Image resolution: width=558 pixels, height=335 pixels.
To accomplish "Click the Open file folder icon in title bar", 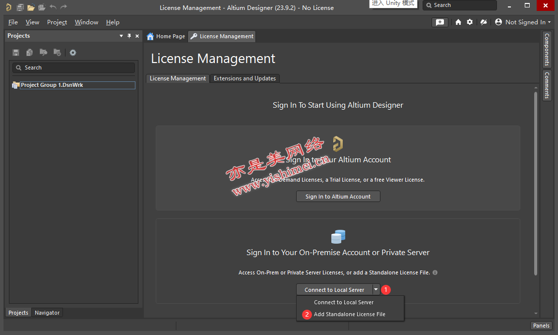I will click(31, 7).
